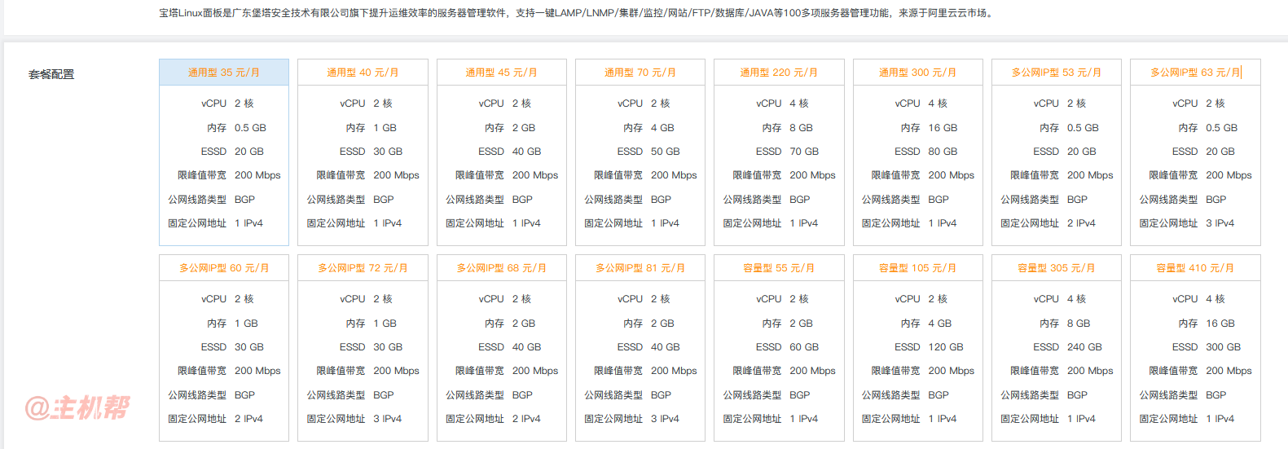Click 2 IPv4 in 多公网IP型 53 card
This screenshot has height=449, width=1288.
[1081, 223]
